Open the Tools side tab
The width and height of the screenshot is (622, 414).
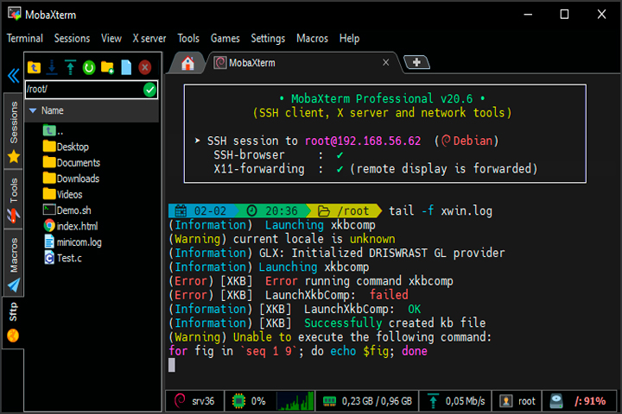click(x=14, y=199)
